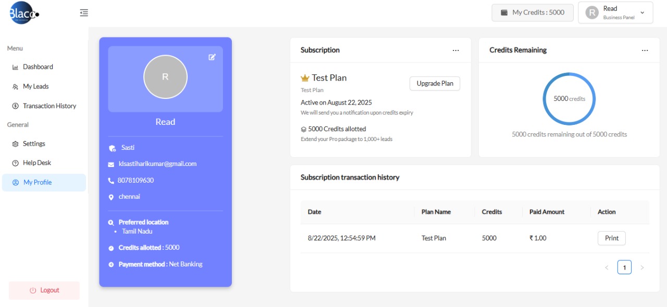This screenshot has width=667, height=307.
Task: Click the email klsastiharikumar@gmail.com
Action: [x=158, y=164]
